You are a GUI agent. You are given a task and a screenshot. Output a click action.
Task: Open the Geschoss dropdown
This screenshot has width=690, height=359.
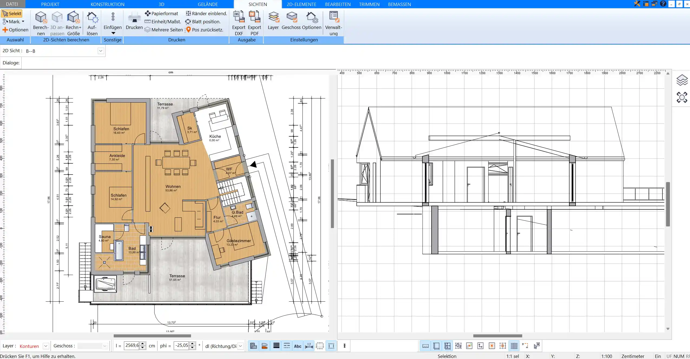tap(105, 346)
